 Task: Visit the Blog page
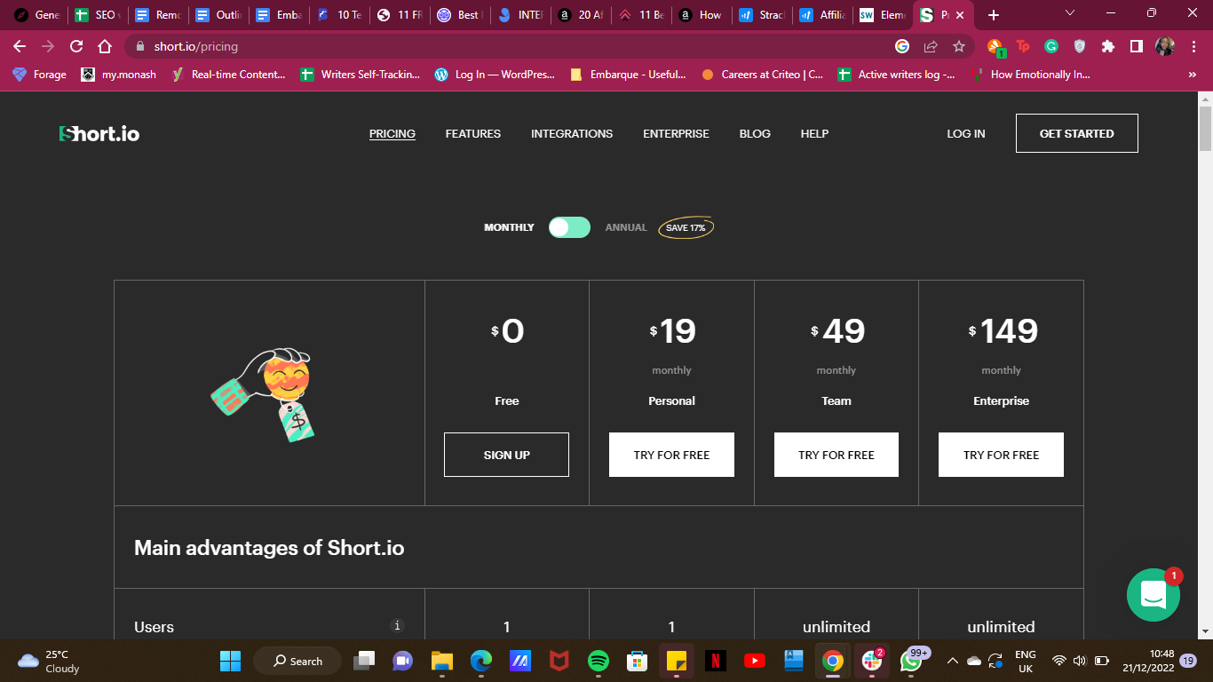[755, 134]
